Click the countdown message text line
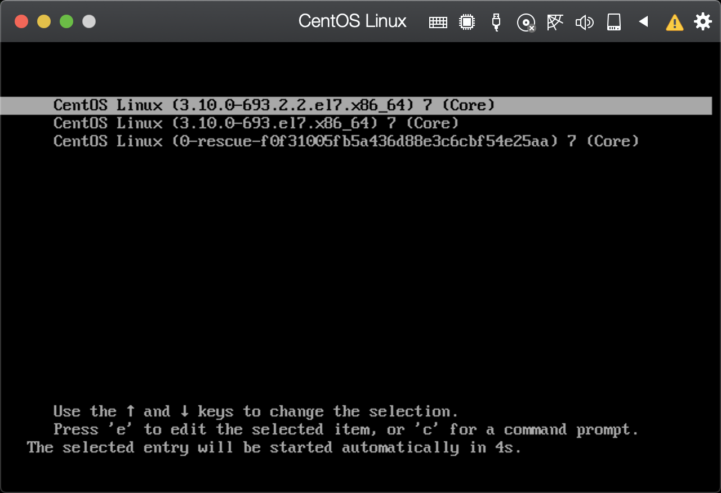This screenshot has width=721, height=493. tap(273, 447)
